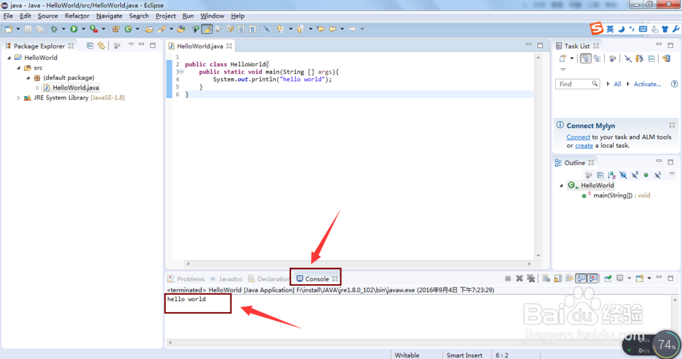This screenshot has width=682, height=359.
Task: Dismiss the Connect Mylyn notice
Action: click(672, 125)
